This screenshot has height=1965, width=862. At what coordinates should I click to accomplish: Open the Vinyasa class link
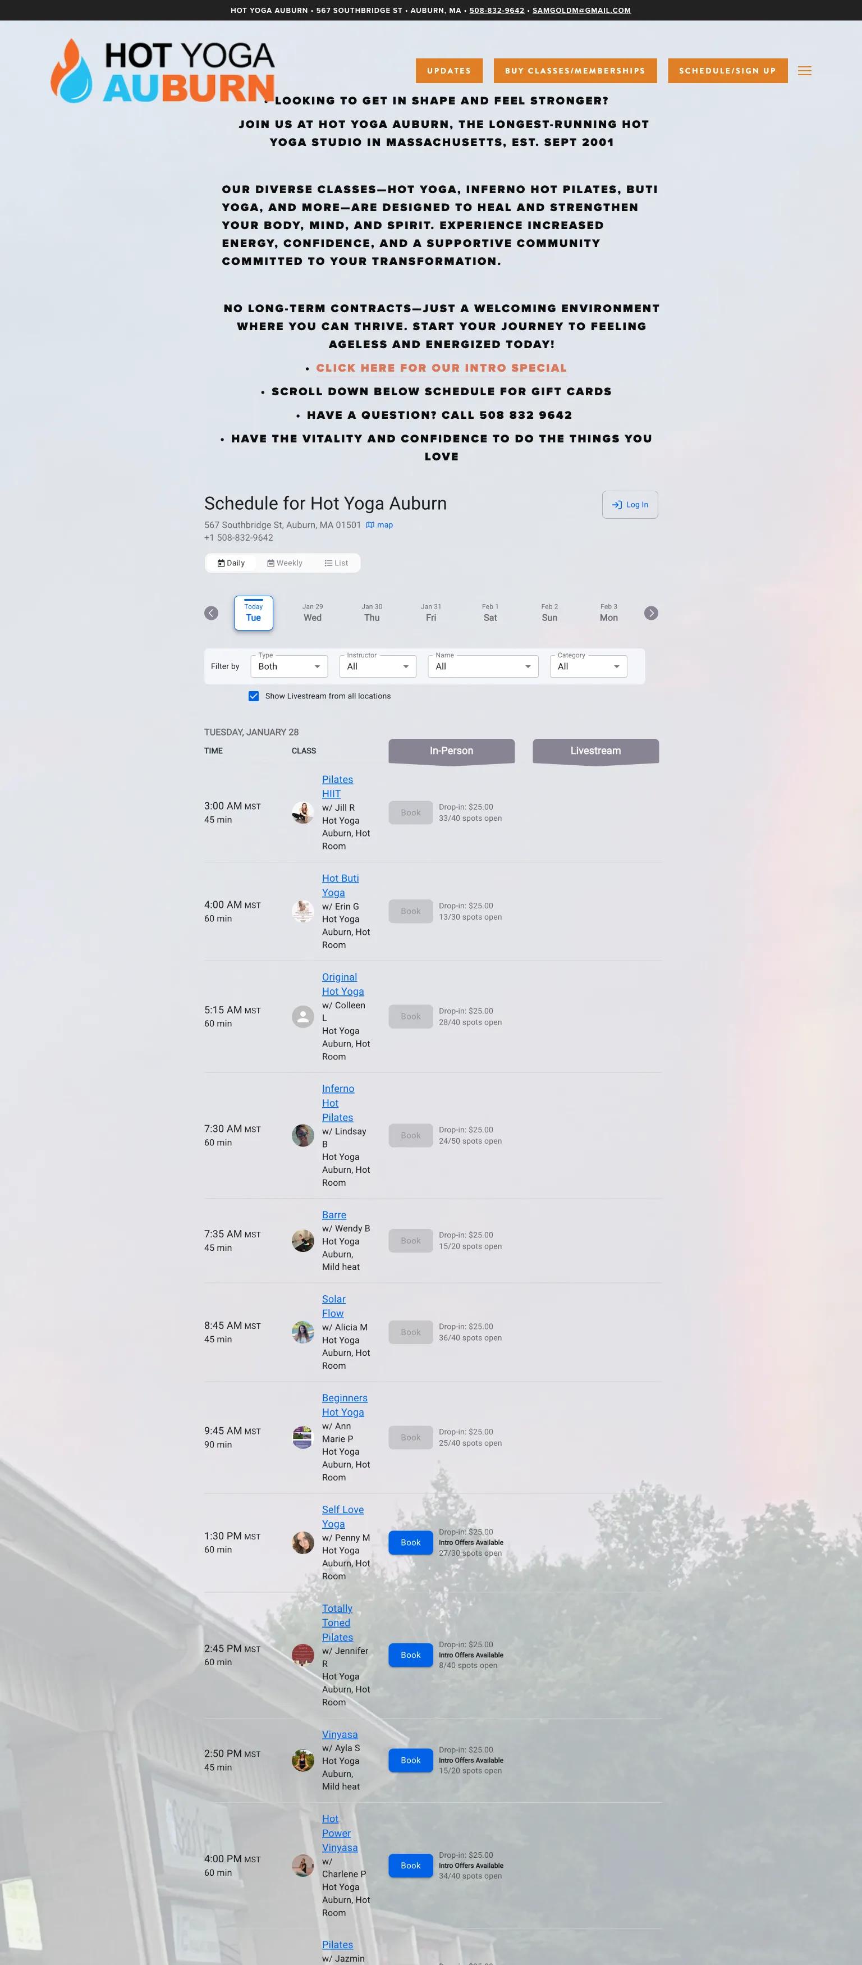point(340,1735)
